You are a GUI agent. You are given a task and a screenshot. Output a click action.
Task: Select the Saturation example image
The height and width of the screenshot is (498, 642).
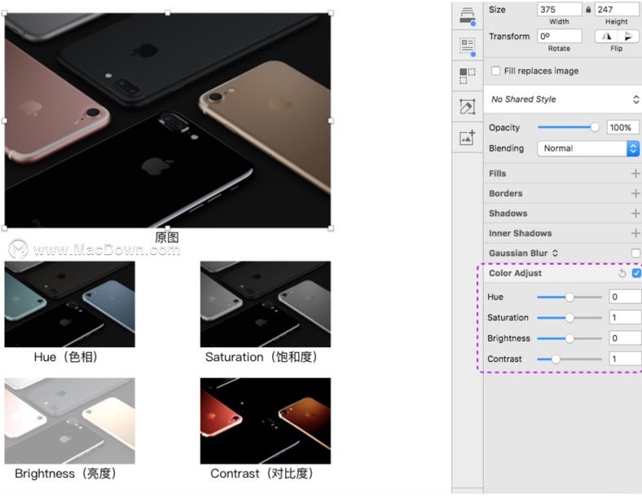click(266, 304)
